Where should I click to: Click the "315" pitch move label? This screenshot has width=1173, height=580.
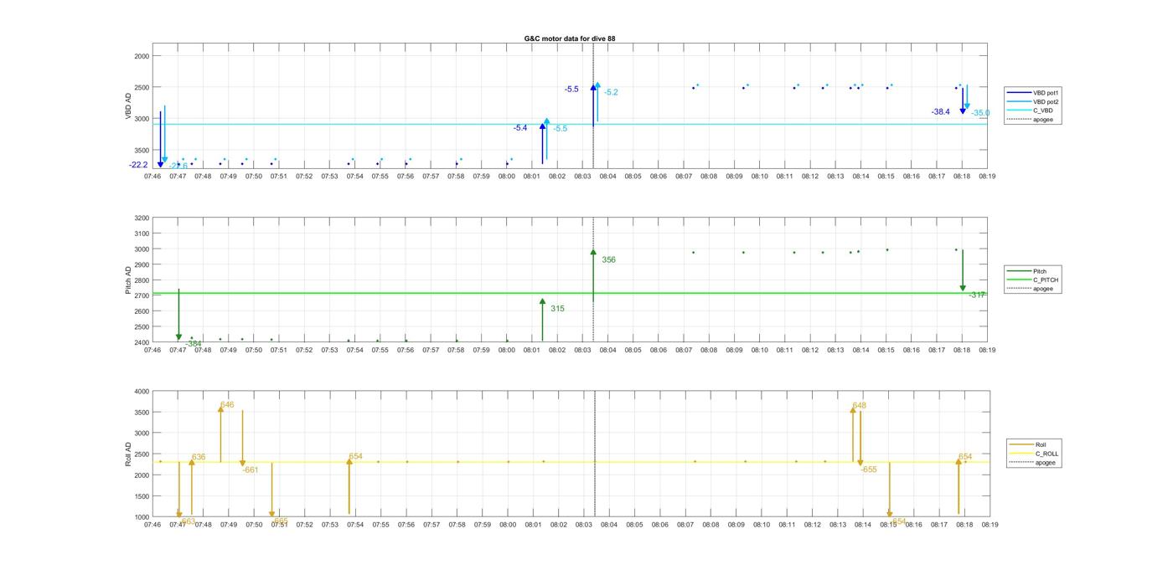(557, 309)
